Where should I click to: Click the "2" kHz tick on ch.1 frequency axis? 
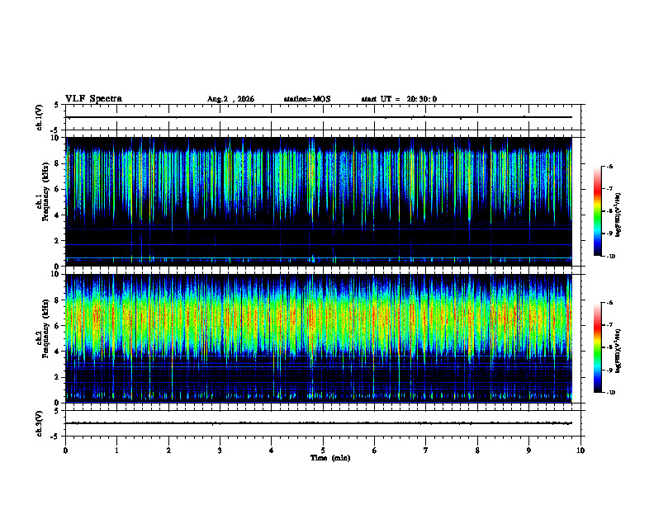tap(57, 241)
